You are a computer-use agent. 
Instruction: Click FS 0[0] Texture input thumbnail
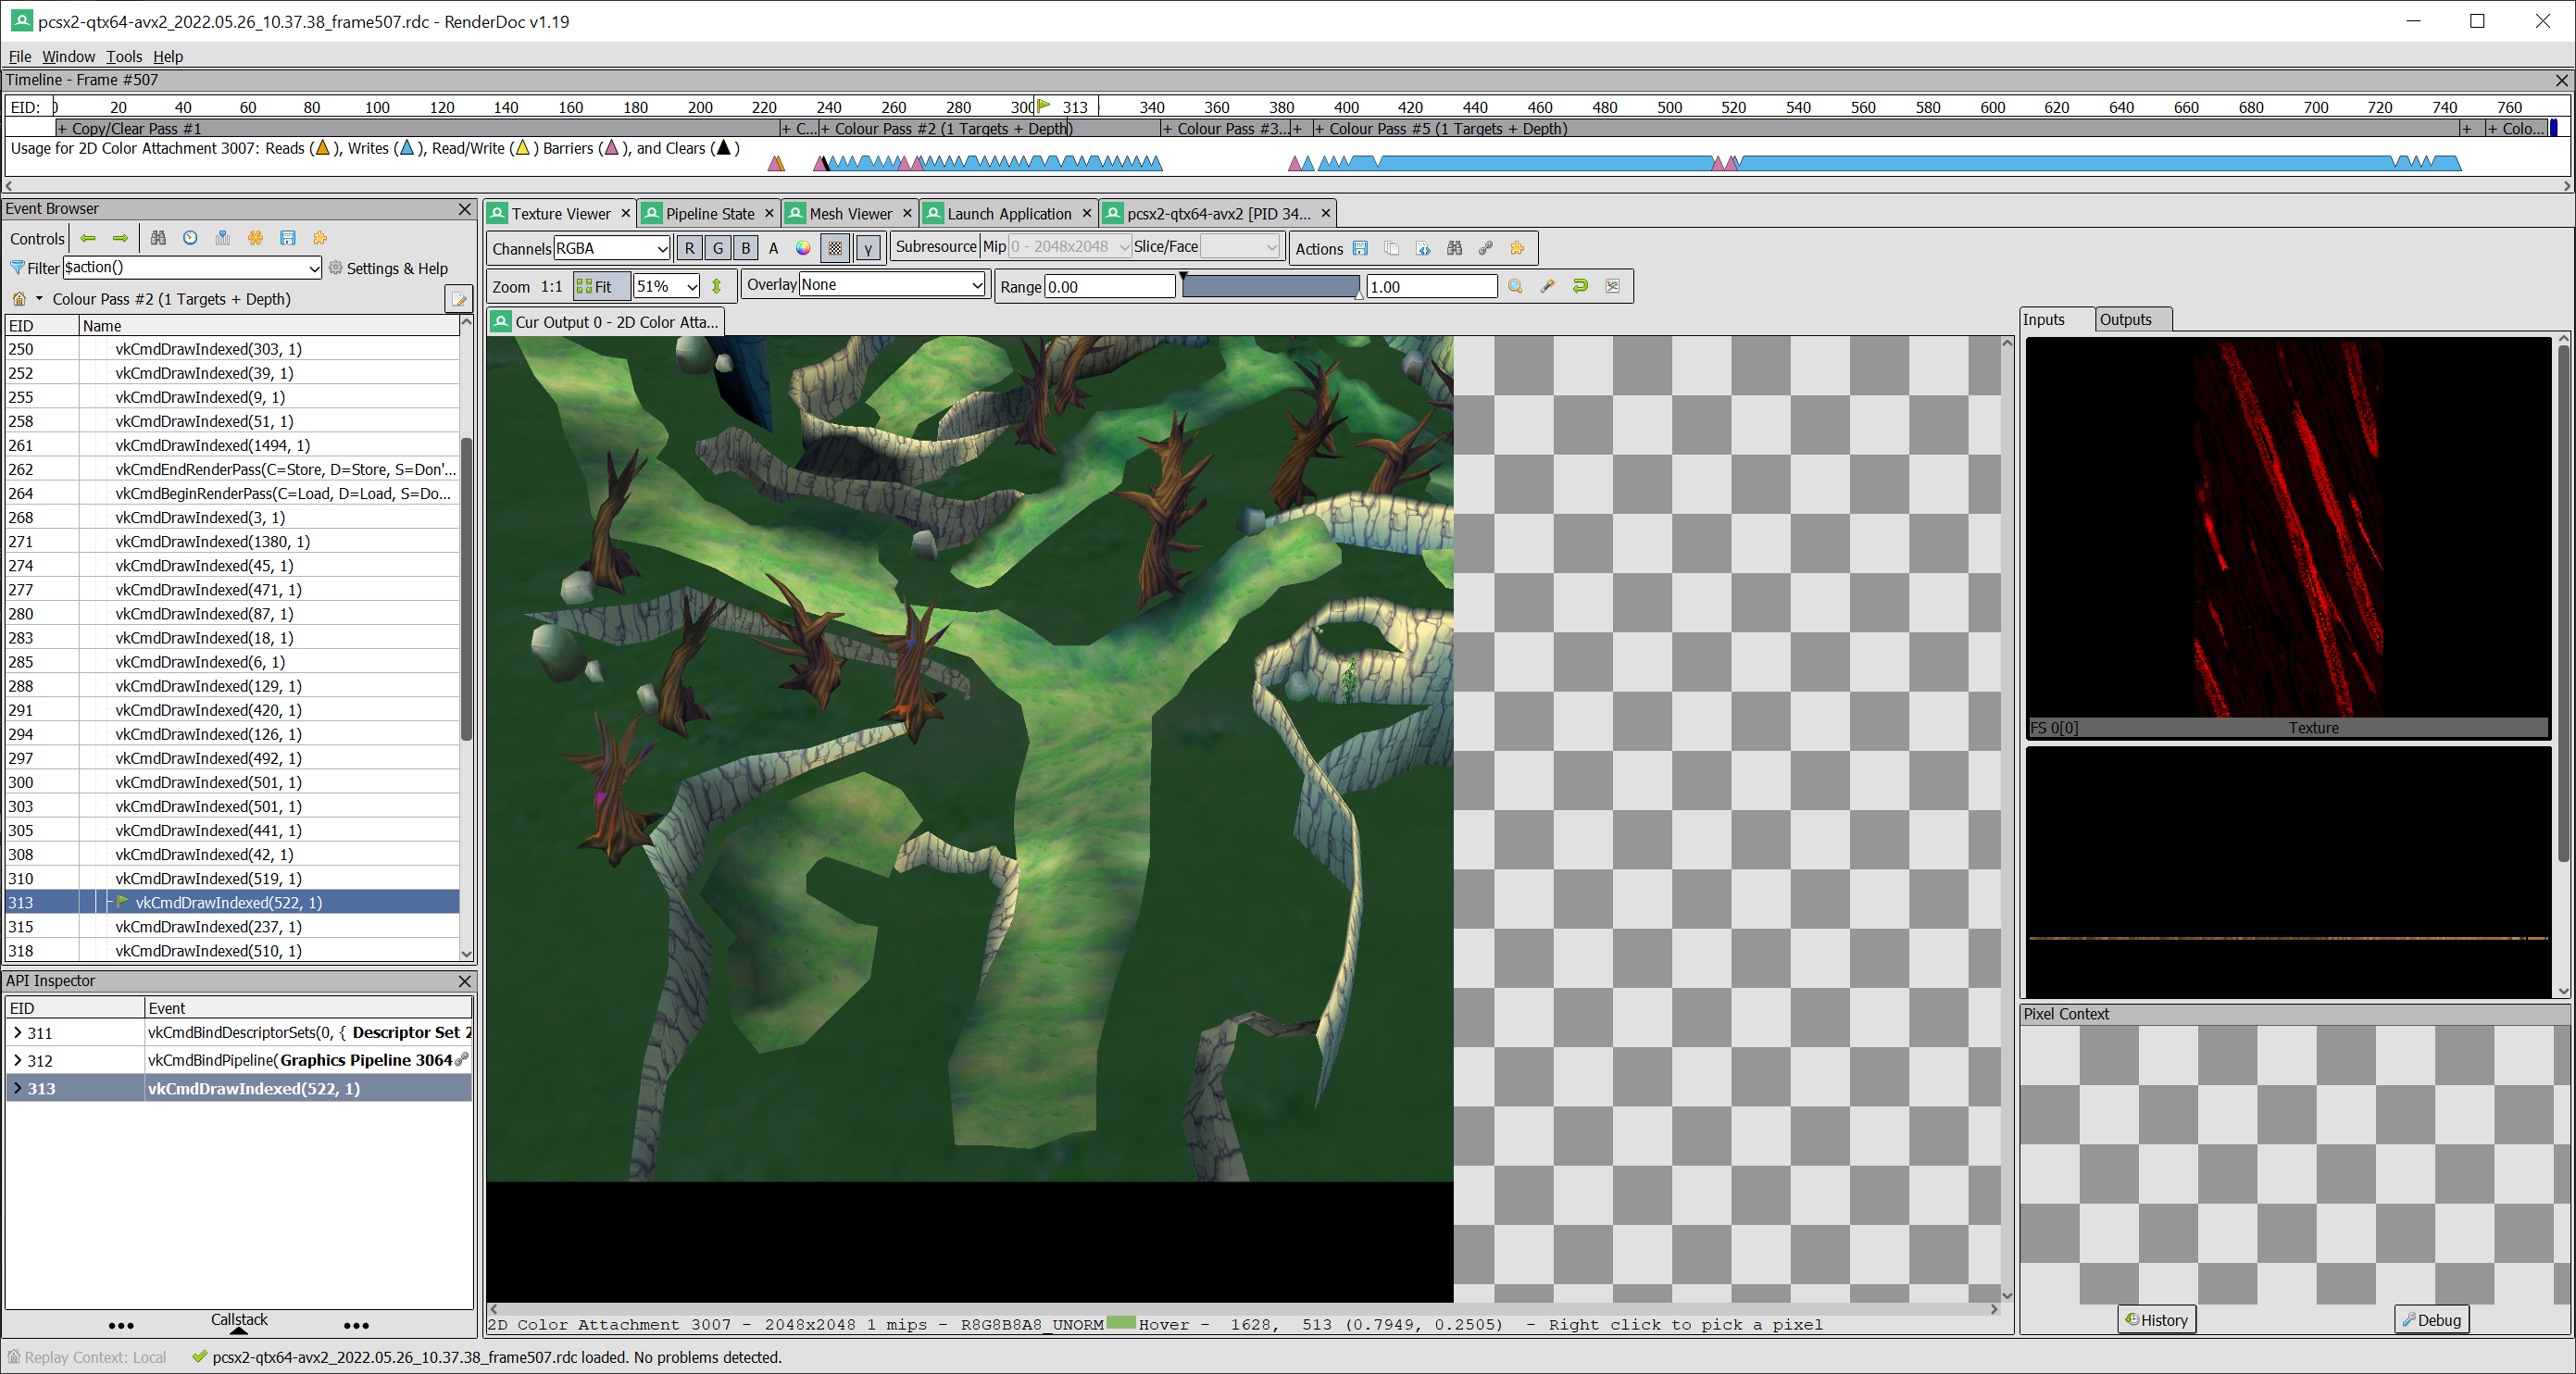pyautogui.click(x=2288, y=537)
